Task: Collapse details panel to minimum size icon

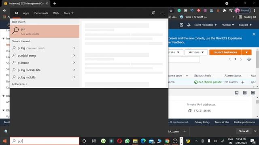Action: click(237, 93)
